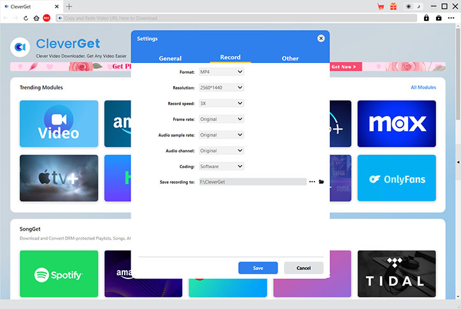Image resolution: width=461 pixels, height=309 pixels.
Task: Click the Save recording to path field
Action: [253, 182]
